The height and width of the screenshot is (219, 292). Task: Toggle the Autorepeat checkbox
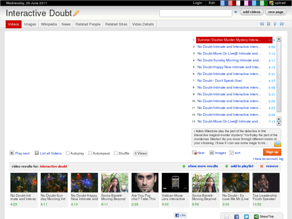[x=90, y=153]
